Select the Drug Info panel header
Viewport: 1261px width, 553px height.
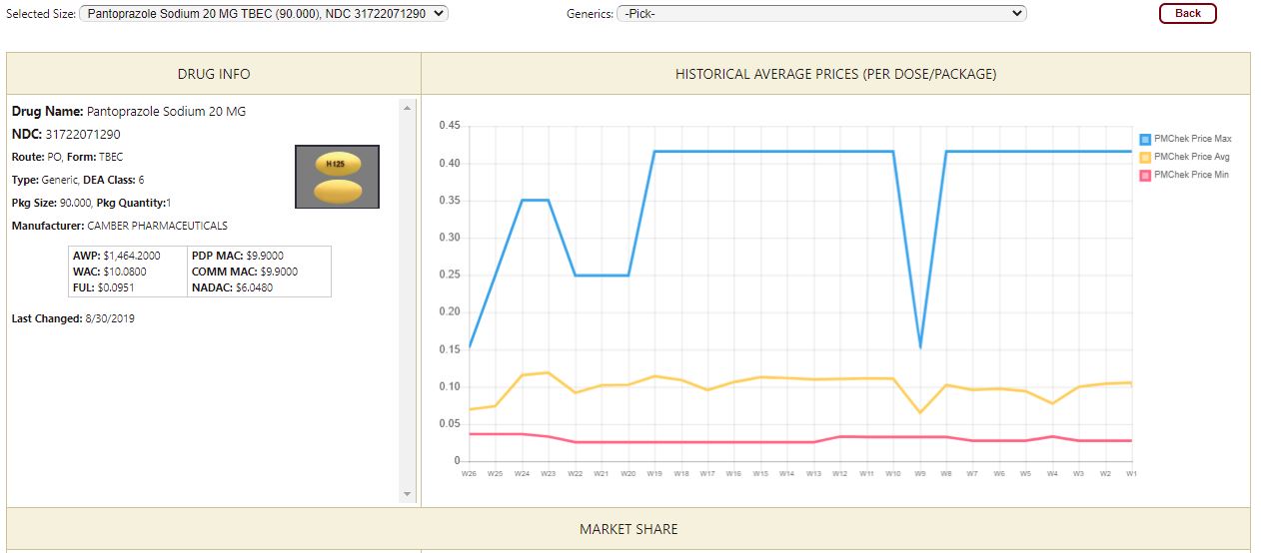tap(214, 74)
